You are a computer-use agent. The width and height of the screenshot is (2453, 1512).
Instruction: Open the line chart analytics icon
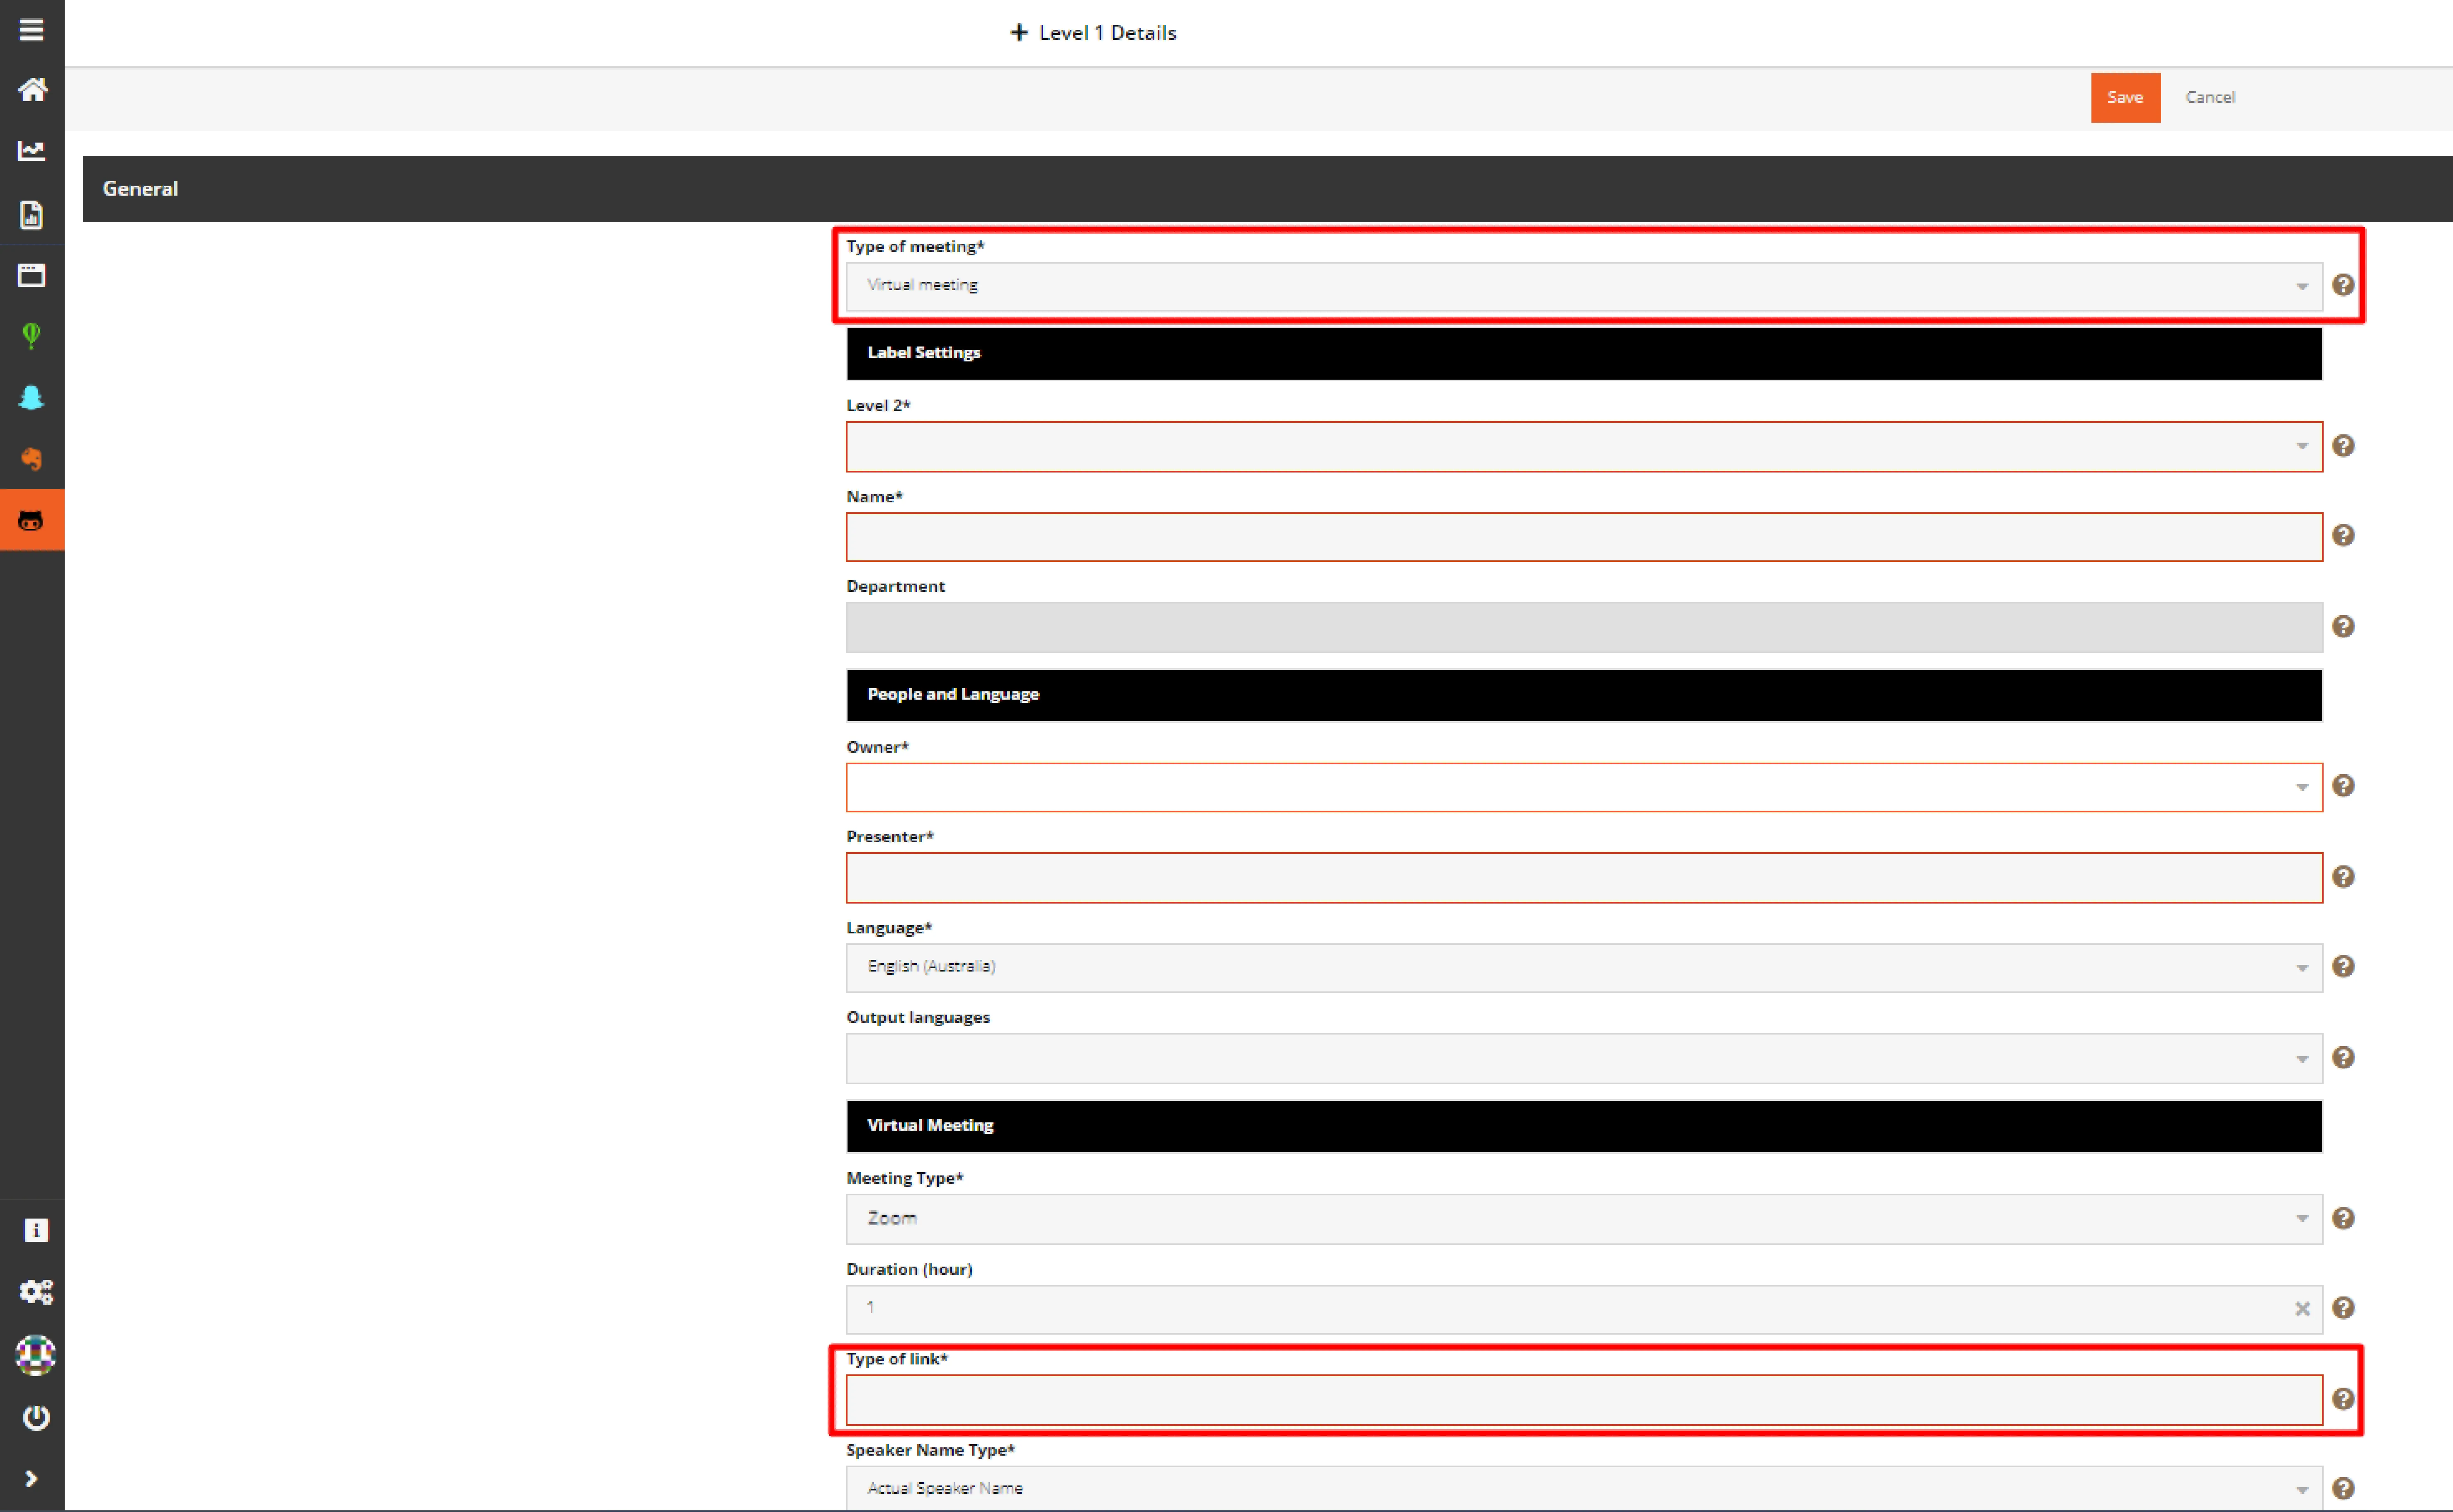click(x=32, y=151)
